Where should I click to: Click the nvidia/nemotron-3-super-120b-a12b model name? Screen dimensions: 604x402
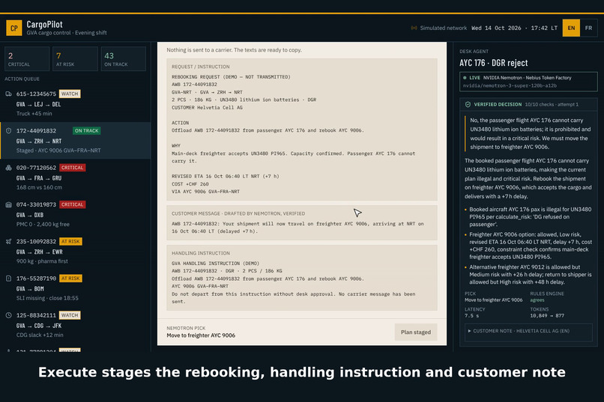point(510,86)
